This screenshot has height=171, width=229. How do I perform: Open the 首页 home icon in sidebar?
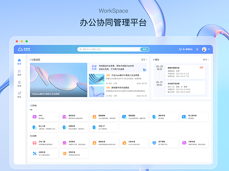(x=19, y=60)
